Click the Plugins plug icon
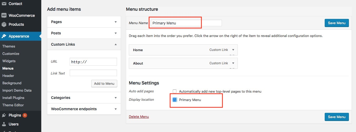This screenshot has height=132, width=356. click(x=4, y=115)
